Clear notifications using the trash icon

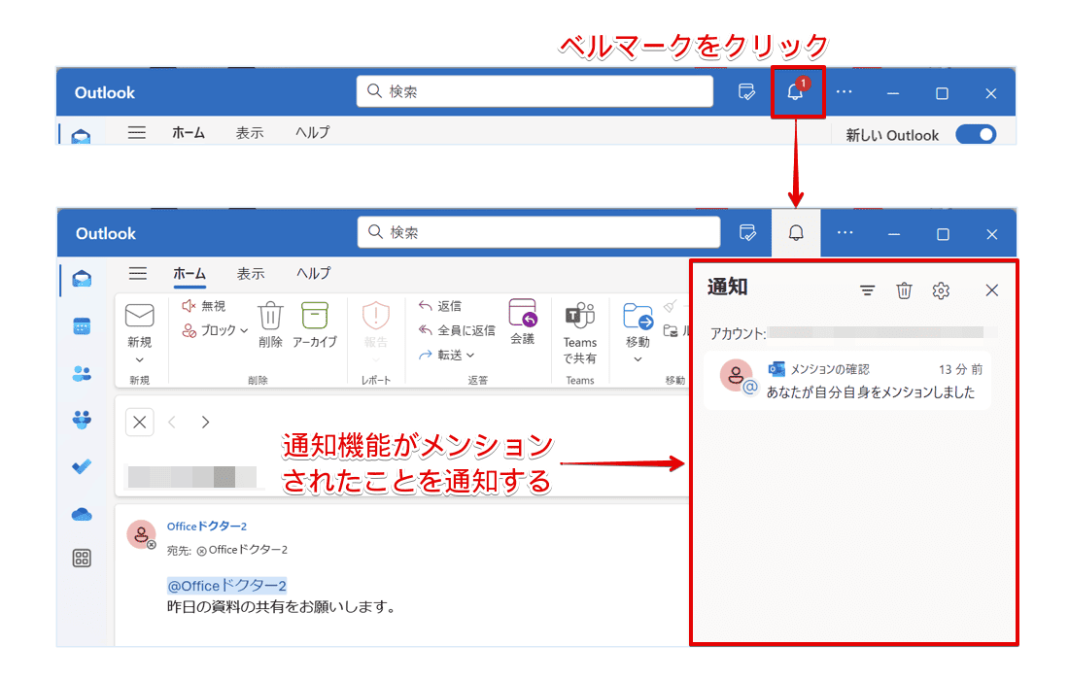pos(904,289)
